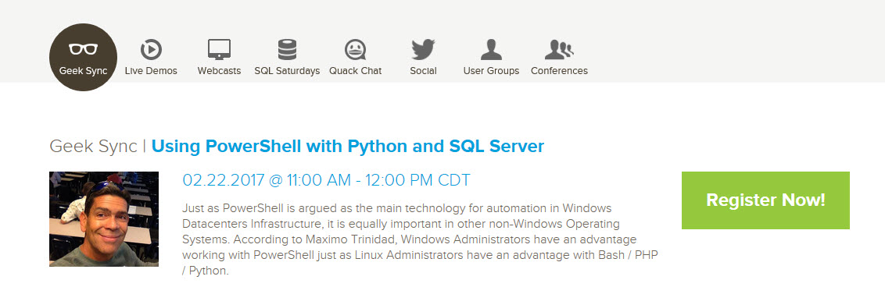Select the Geek Sync text label
Image resolution: width=885 pixels, height=287 pixels.
pos(84,71)
